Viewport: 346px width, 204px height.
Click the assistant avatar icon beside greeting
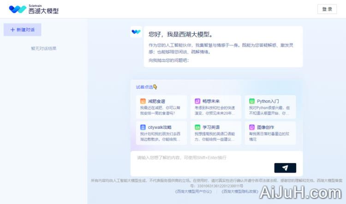coord(136,32)
